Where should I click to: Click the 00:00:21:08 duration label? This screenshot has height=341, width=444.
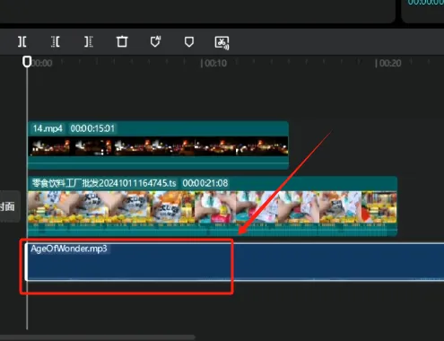coord(205,183)
